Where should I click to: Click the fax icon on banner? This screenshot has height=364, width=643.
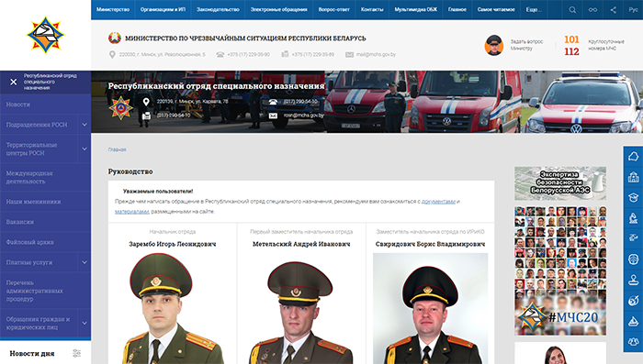coord(146,116)
